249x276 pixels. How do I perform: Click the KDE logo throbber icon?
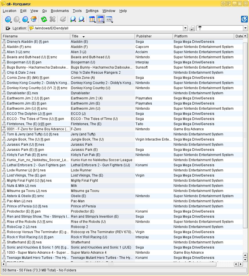click(244, 19)
